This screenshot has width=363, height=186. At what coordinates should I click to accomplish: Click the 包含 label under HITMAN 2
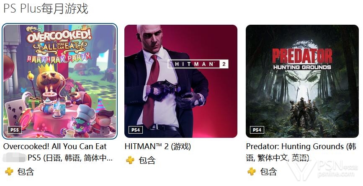point(147,160)
